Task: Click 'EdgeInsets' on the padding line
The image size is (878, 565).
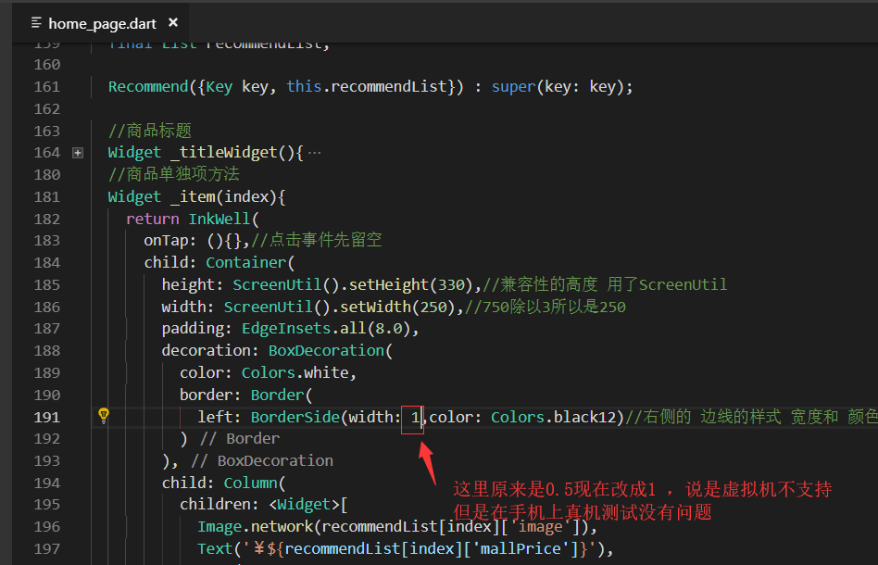Action: [286, 329]
